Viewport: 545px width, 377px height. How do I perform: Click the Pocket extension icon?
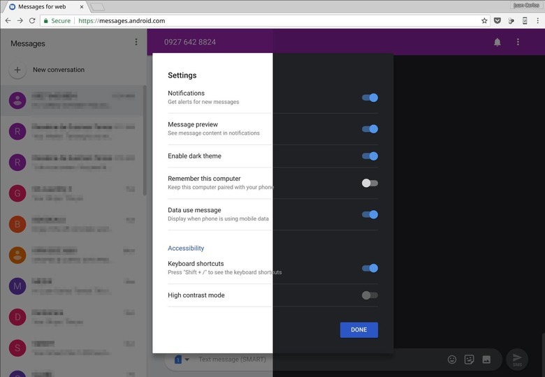(x=497, y=21)
